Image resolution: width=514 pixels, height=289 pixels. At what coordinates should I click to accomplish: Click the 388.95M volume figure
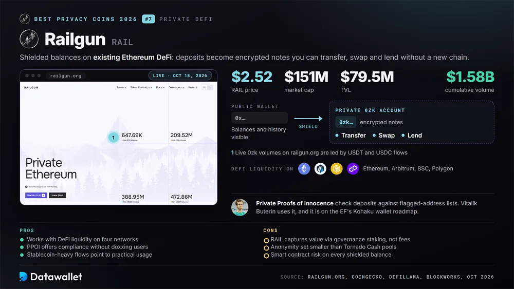[133, 197]
